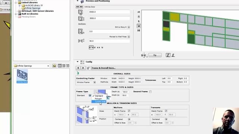239x134 pixels.
Task: Click the door height dimension icon beside 3000.0
Action: 81,19
